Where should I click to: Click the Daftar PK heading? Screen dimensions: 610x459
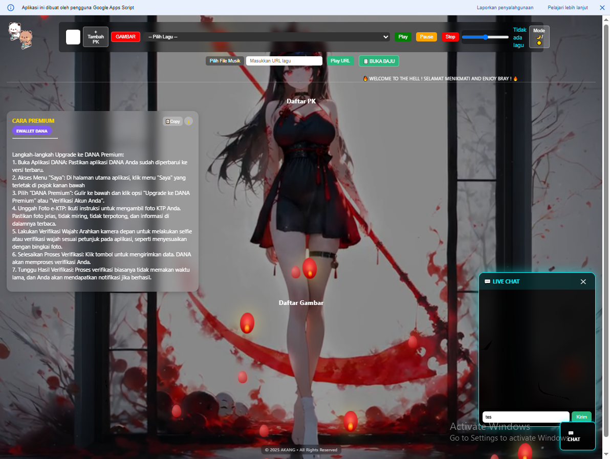[x=301, y=101]
